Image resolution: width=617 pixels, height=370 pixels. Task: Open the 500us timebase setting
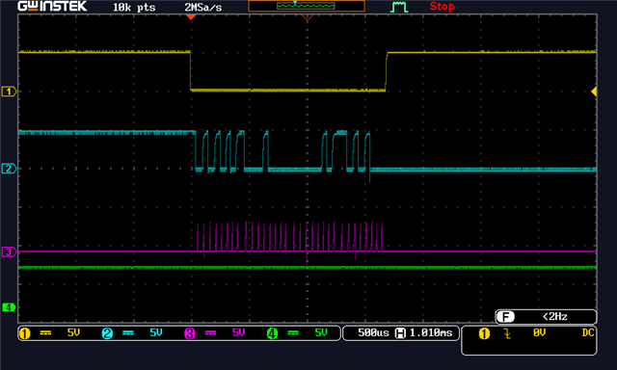373,333
